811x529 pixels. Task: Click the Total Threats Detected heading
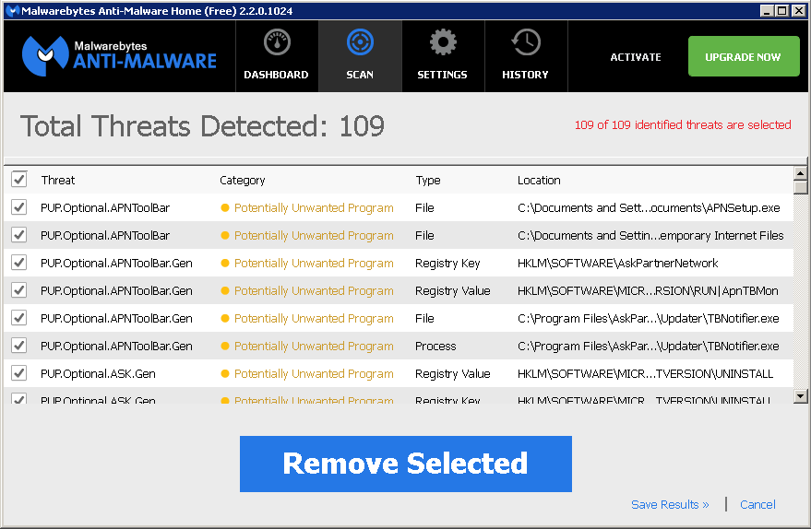click(x=202, y=126)
